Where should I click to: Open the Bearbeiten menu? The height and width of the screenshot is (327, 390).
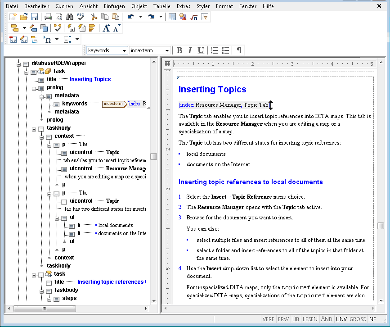pos(37,6)
